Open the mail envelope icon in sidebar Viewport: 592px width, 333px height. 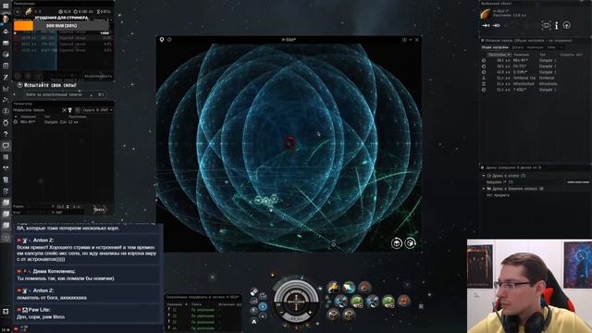pos(6,43)
